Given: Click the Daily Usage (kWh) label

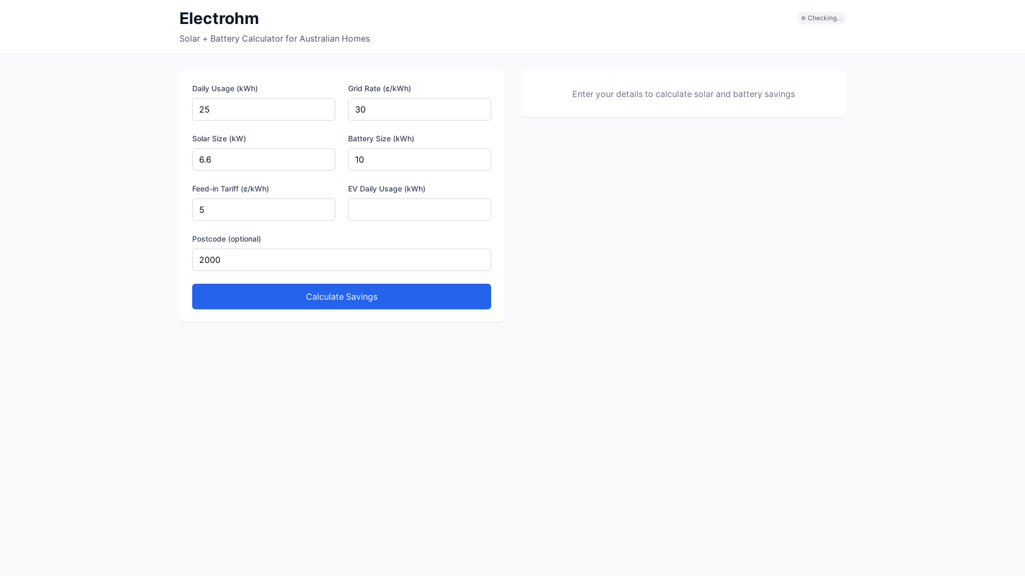Looking at the screenshot, I should click(225, 89).
